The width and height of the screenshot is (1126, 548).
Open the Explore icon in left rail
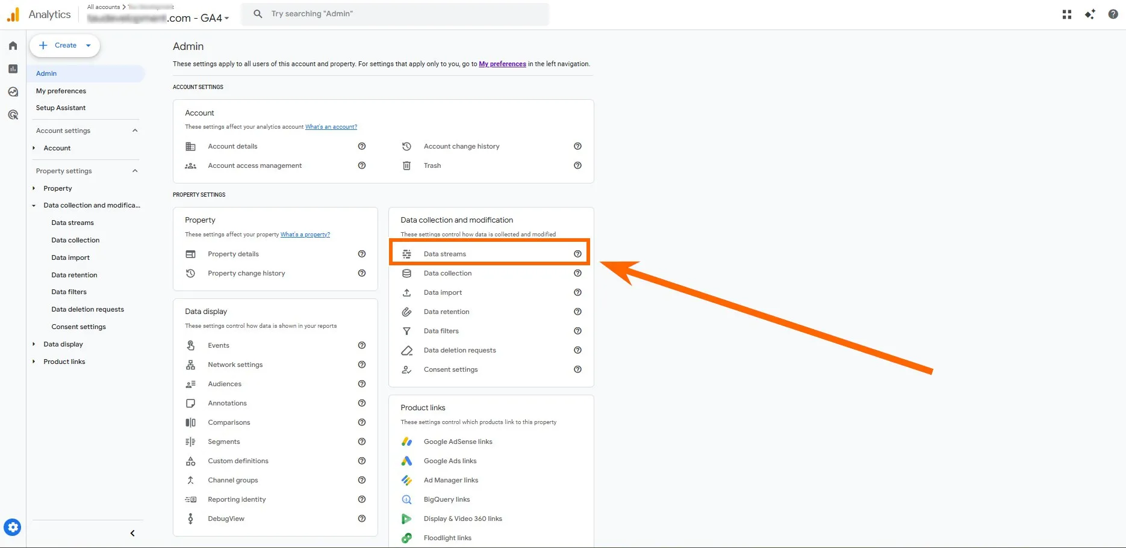click(13, 92)
